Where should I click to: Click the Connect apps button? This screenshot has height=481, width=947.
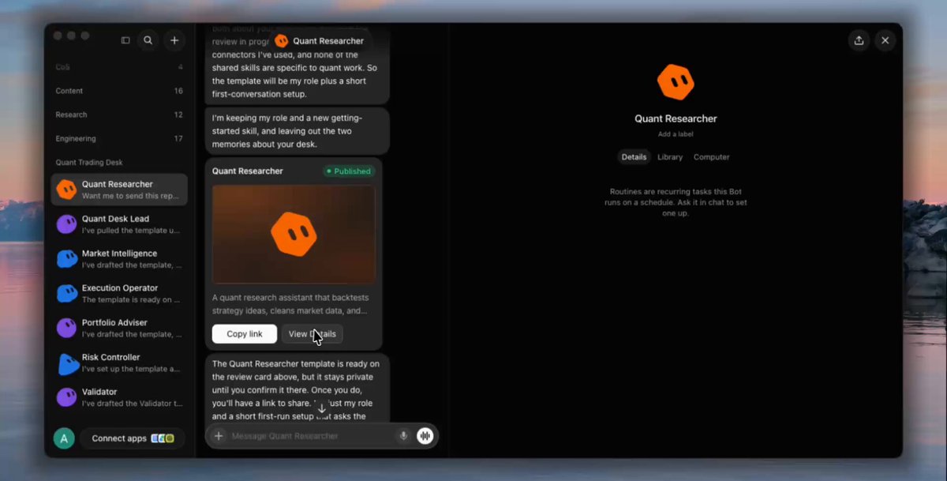133,438
